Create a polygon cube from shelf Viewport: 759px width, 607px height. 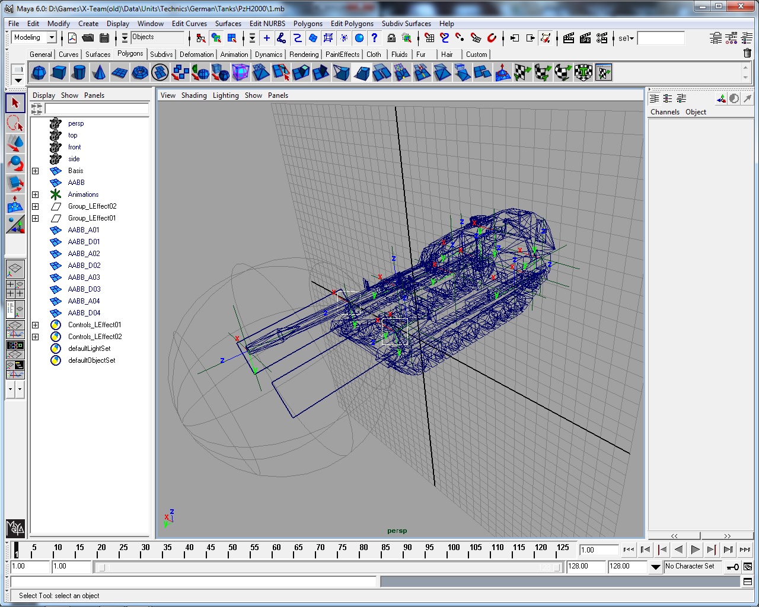click(x=59, y=73)
